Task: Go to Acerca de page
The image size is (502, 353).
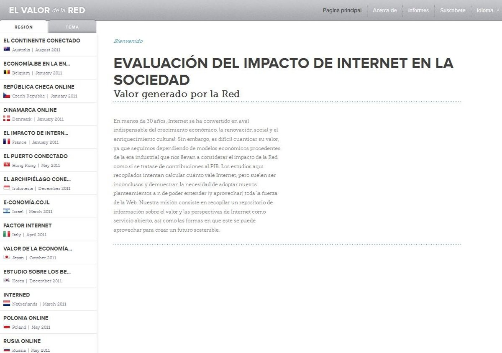Action: (384, 10)
